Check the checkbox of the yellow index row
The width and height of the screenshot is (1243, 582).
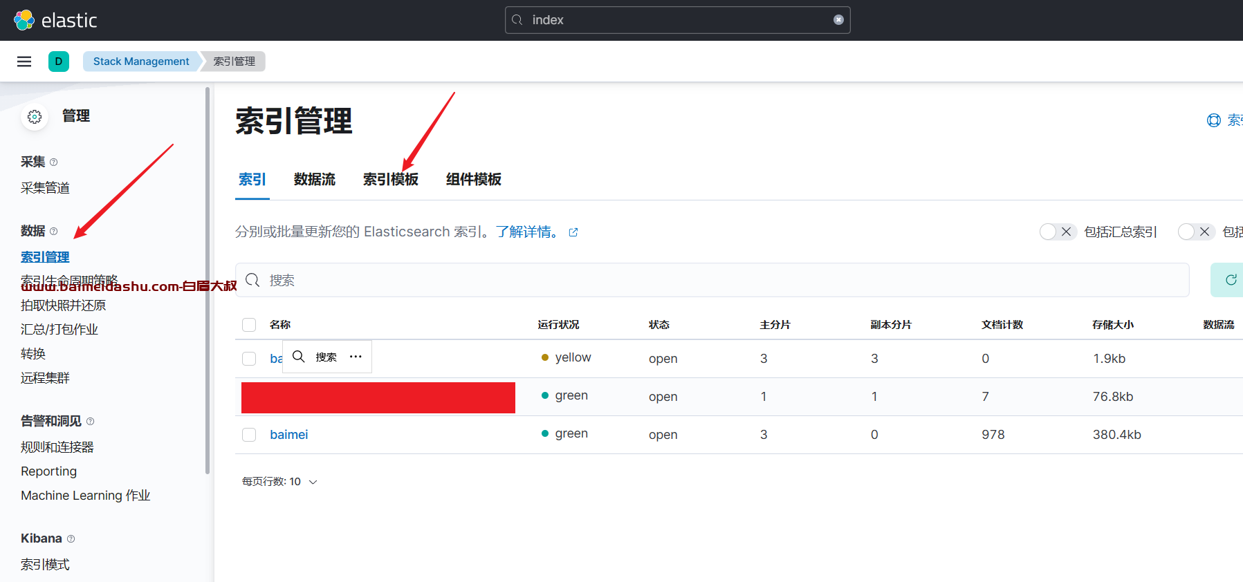249,359
